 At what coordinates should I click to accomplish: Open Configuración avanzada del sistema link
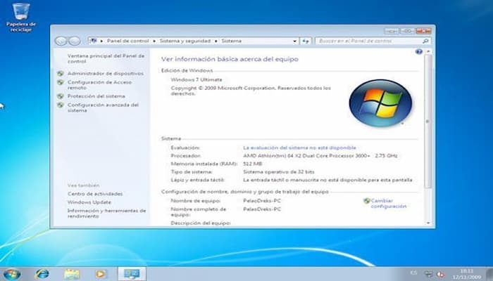(103, 107)
